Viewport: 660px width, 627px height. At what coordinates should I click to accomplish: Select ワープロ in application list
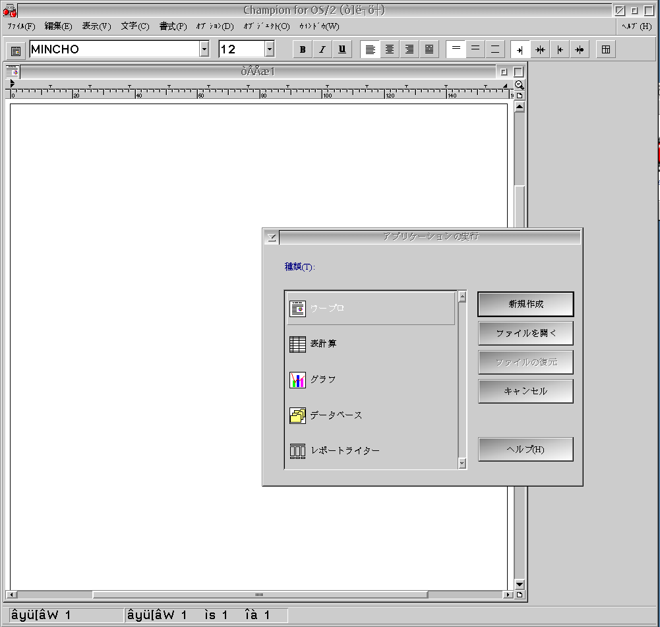click(x=371, y=309)
